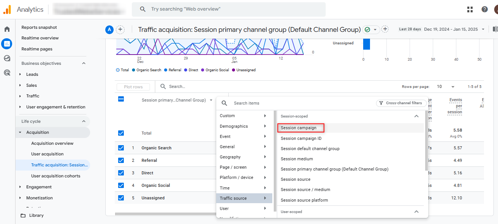Click the magnifier in Search items field
498x224 pixels.
(225, 103)
